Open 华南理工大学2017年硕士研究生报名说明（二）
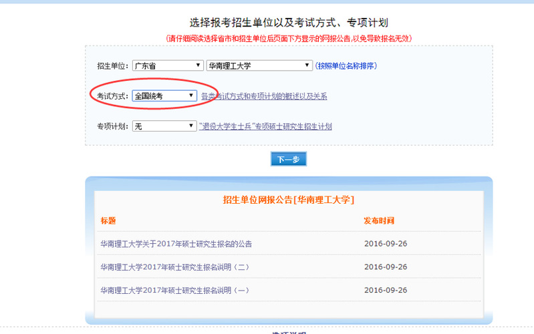534x334 pixels. 174,267
